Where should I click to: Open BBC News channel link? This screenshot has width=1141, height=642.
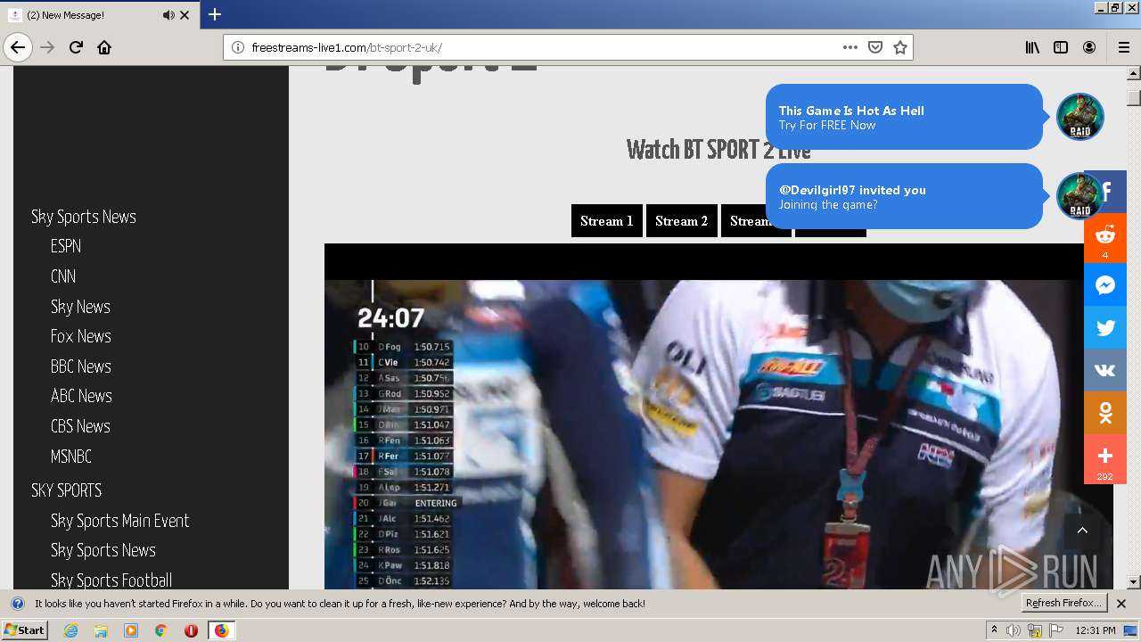coord(81,366)
